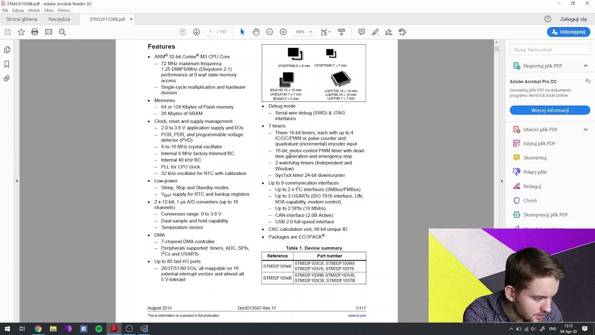Open Chrome from the taskbar

(x=38, y=329)
